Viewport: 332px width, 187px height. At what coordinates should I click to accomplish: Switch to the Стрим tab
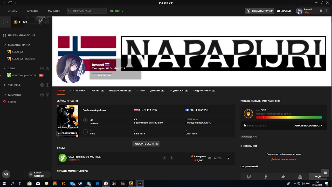(x=141, y=91)
